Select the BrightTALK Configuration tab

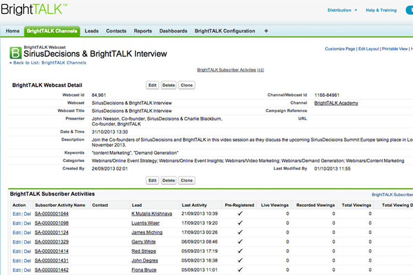click(x=225, y=31)
